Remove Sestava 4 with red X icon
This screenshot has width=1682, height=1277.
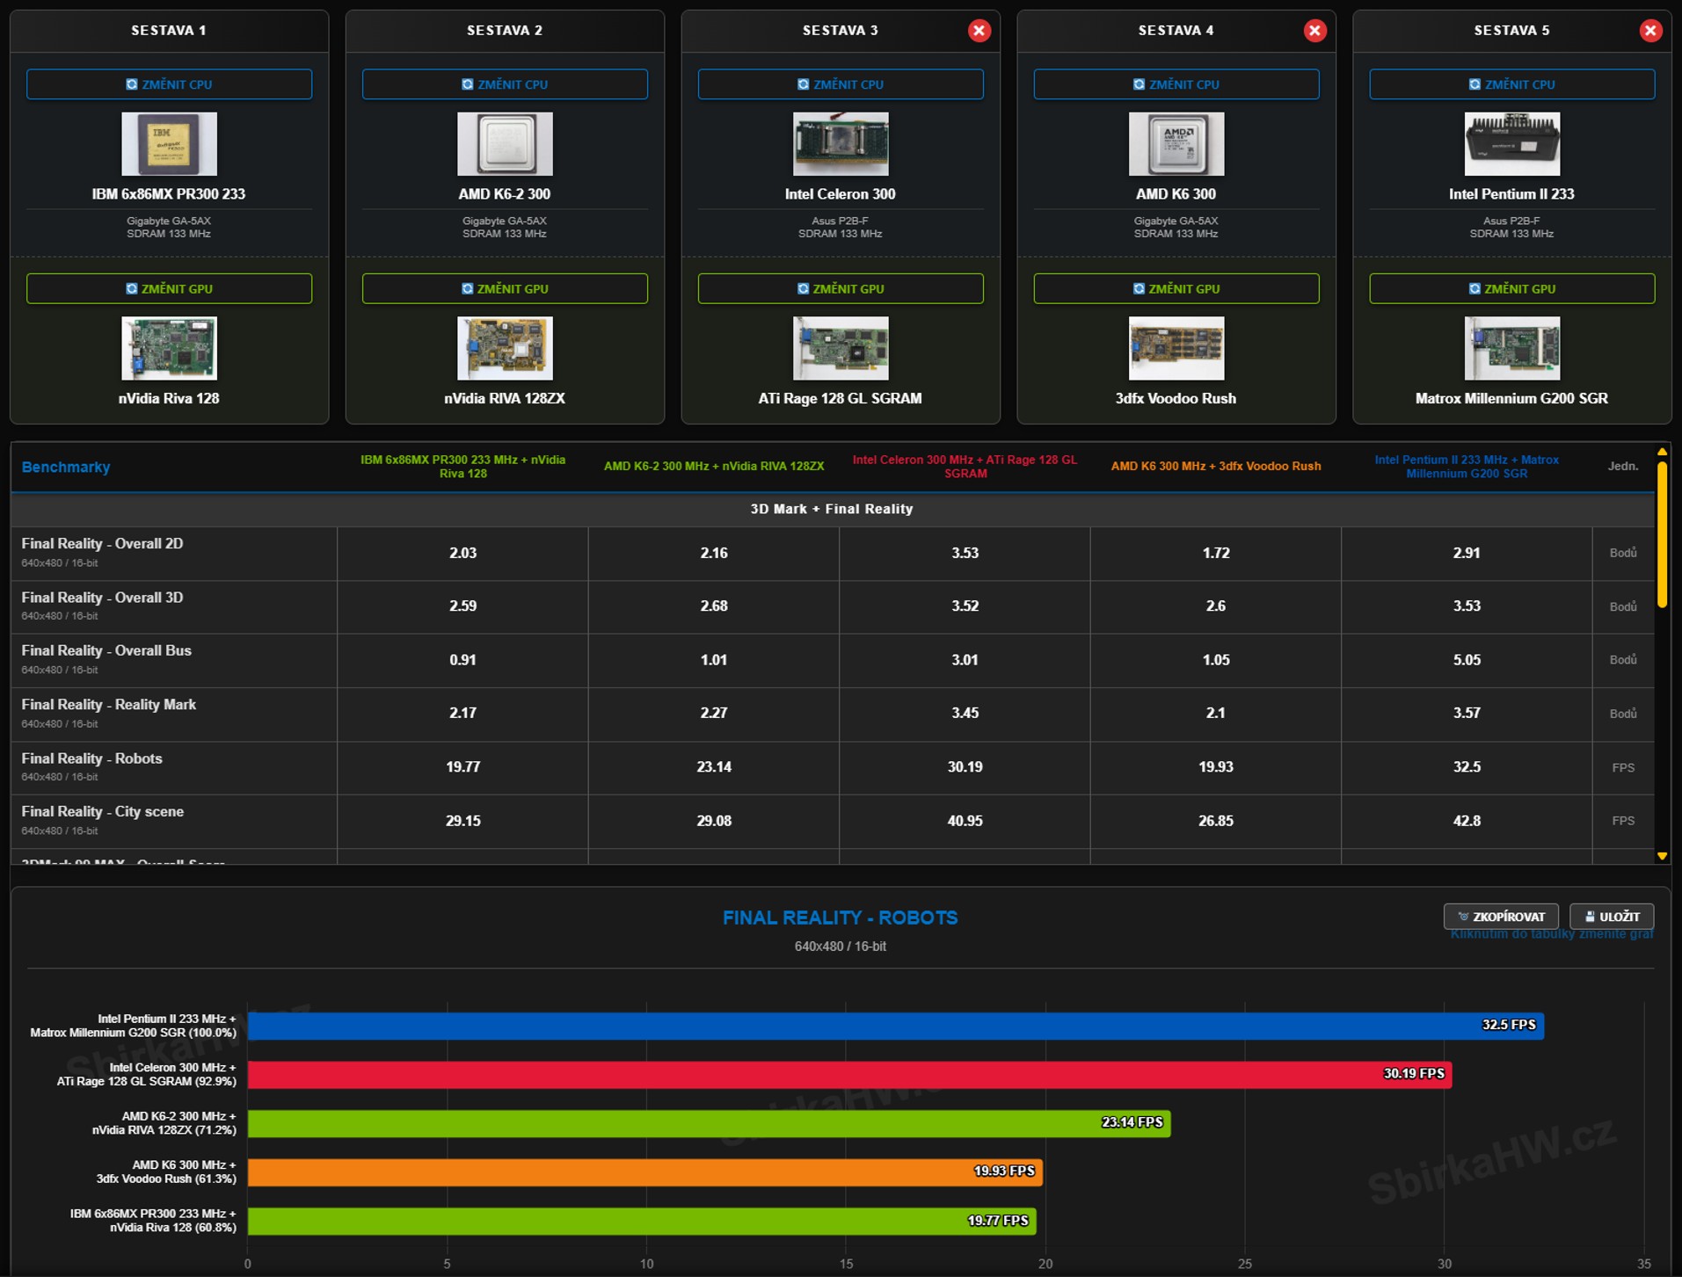pos(1314,31)
